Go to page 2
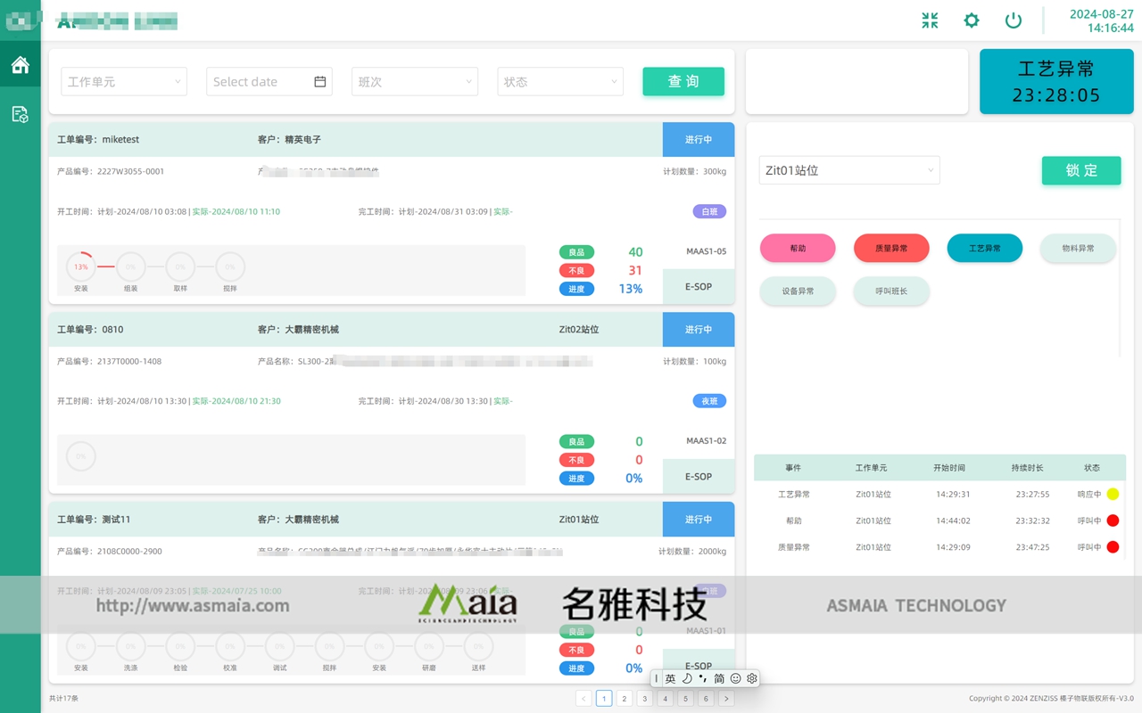1142x713 pixels. (625, 699)
